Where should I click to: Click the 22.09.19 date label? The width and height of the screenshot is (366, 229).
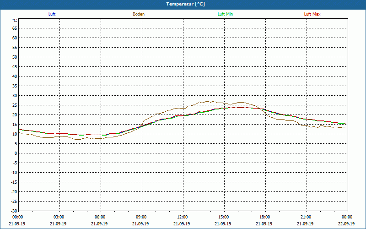pos(346,224)
